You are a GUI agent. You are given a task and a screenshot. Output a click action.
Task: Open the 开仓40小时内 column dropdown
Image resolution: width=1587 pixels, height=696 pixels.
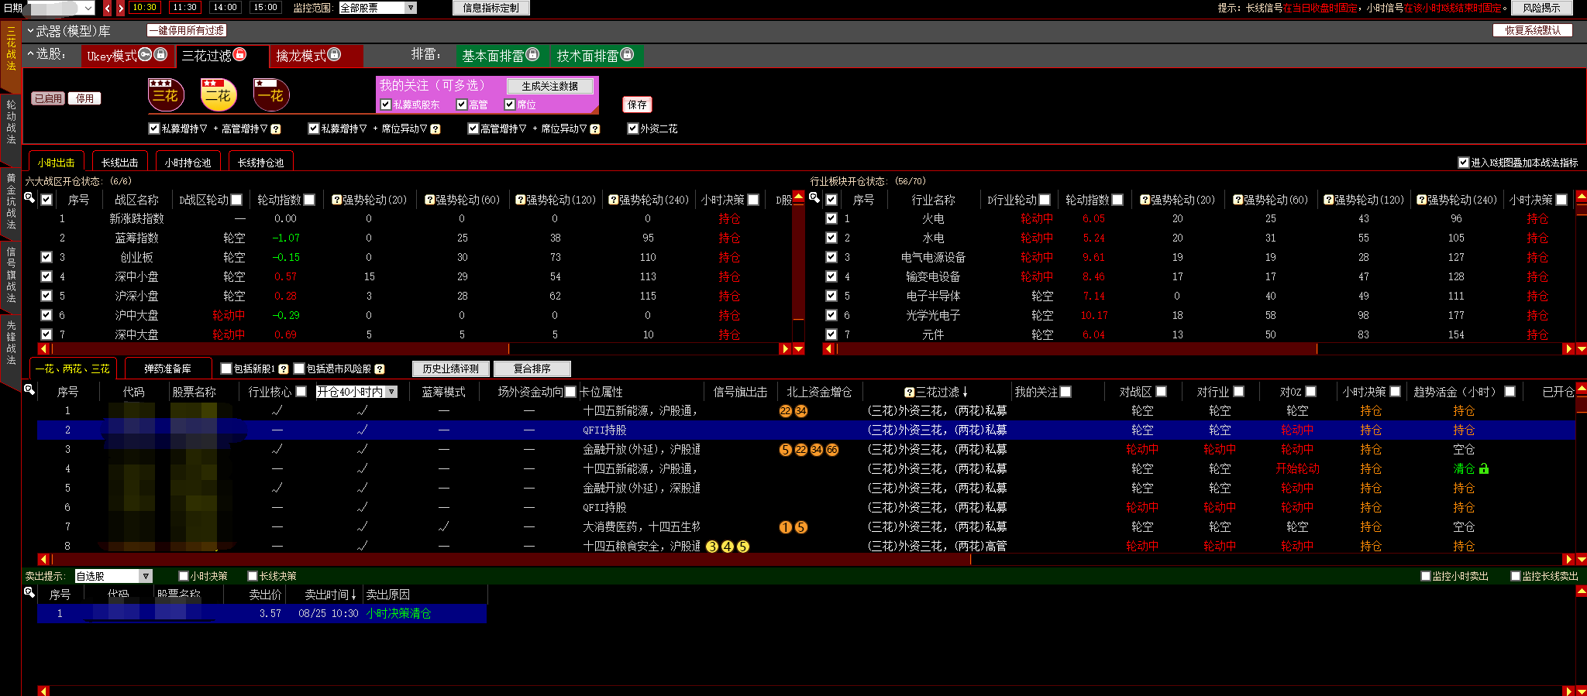392,392
